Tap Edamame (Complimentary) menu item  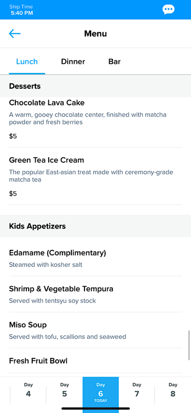click(95, 259)
